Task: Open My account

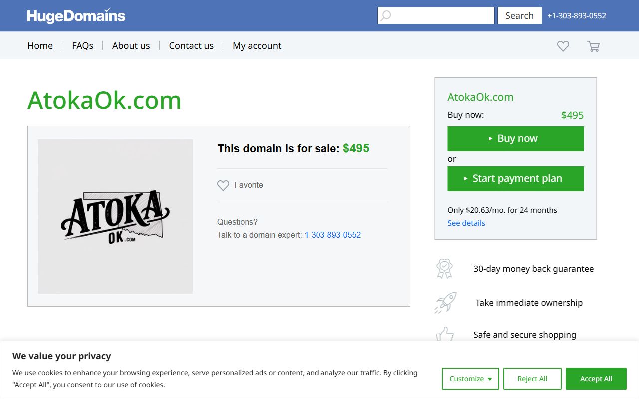Action: (257, 46)
